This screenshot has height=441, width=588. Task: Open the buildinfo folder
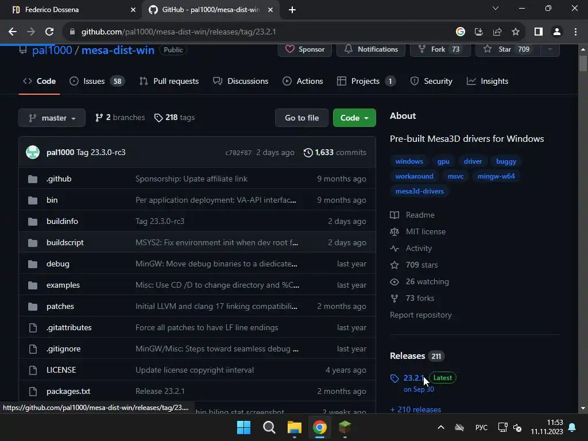click(x=62, y=221)
